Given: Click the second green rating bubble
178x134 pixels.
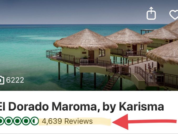Looking at the screenshot, I should pos(9,121).
